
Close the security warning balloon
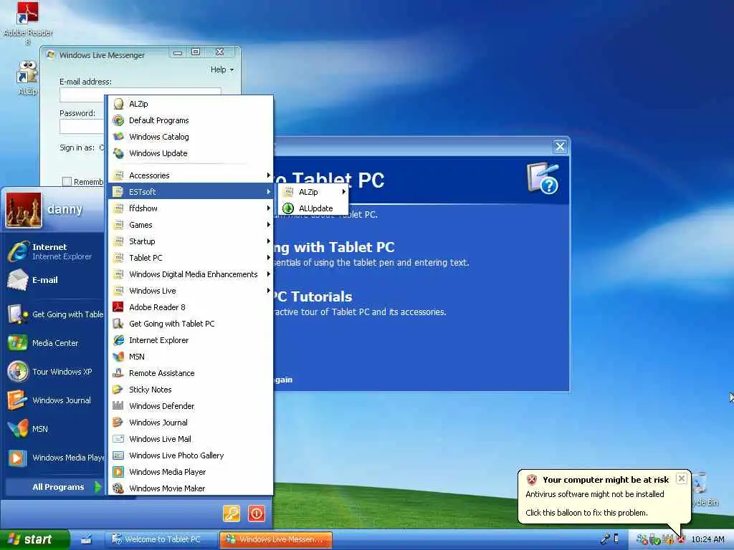click(682, 478)
